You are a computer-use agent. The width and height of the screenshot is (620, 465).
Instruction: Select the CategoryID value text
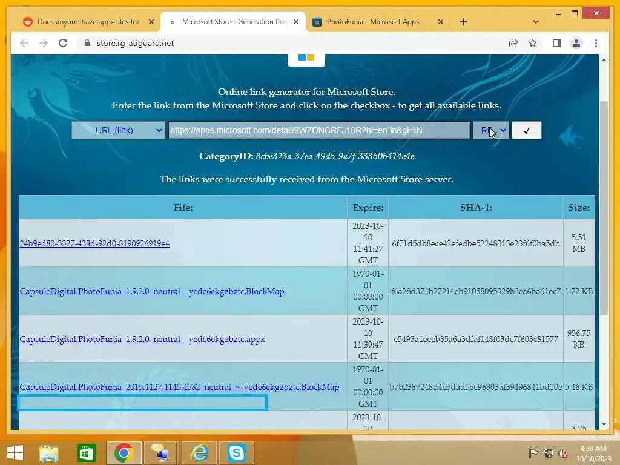coord(335,156)
